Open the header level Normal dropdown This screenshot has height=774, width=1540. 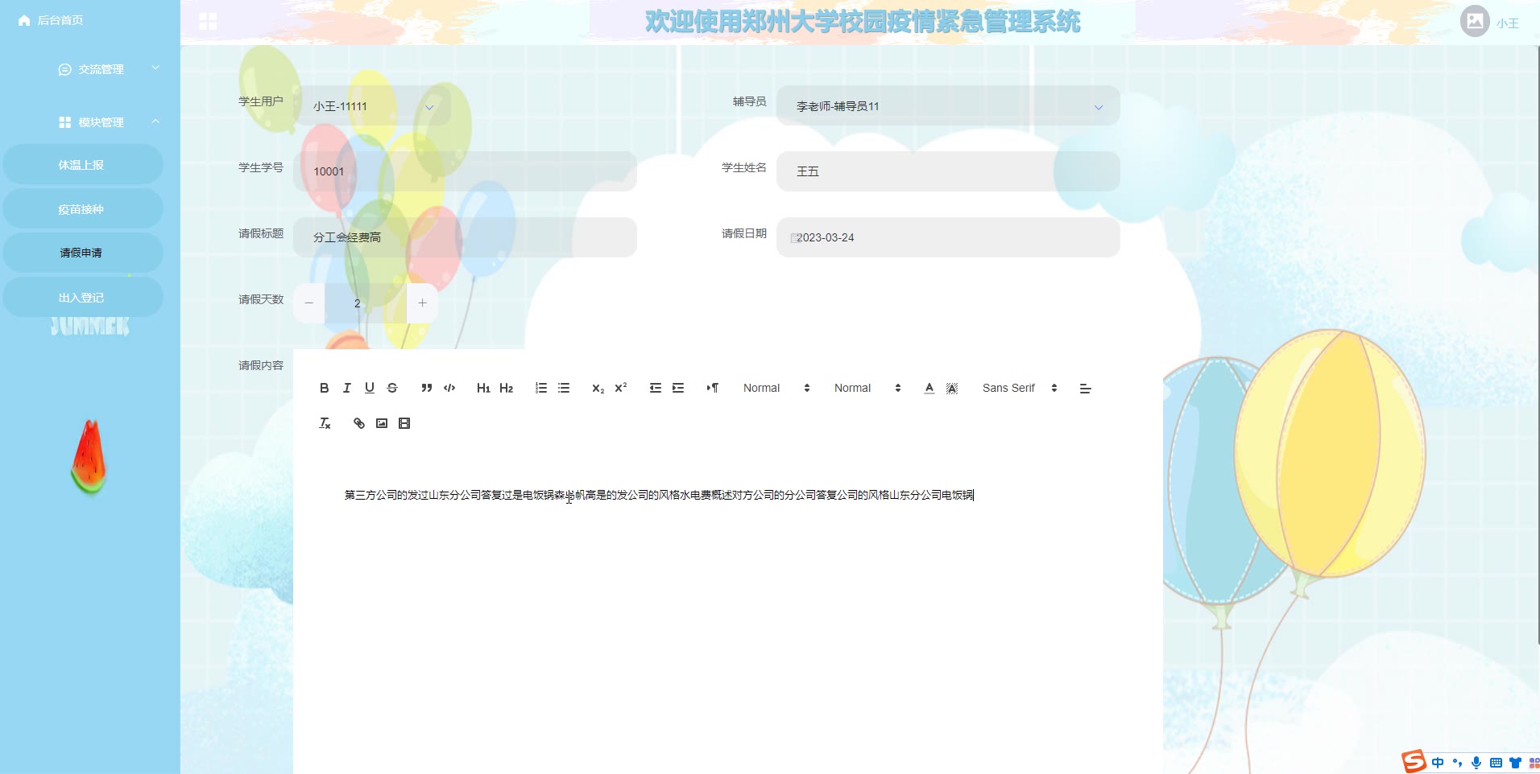[x=867, y=388]
